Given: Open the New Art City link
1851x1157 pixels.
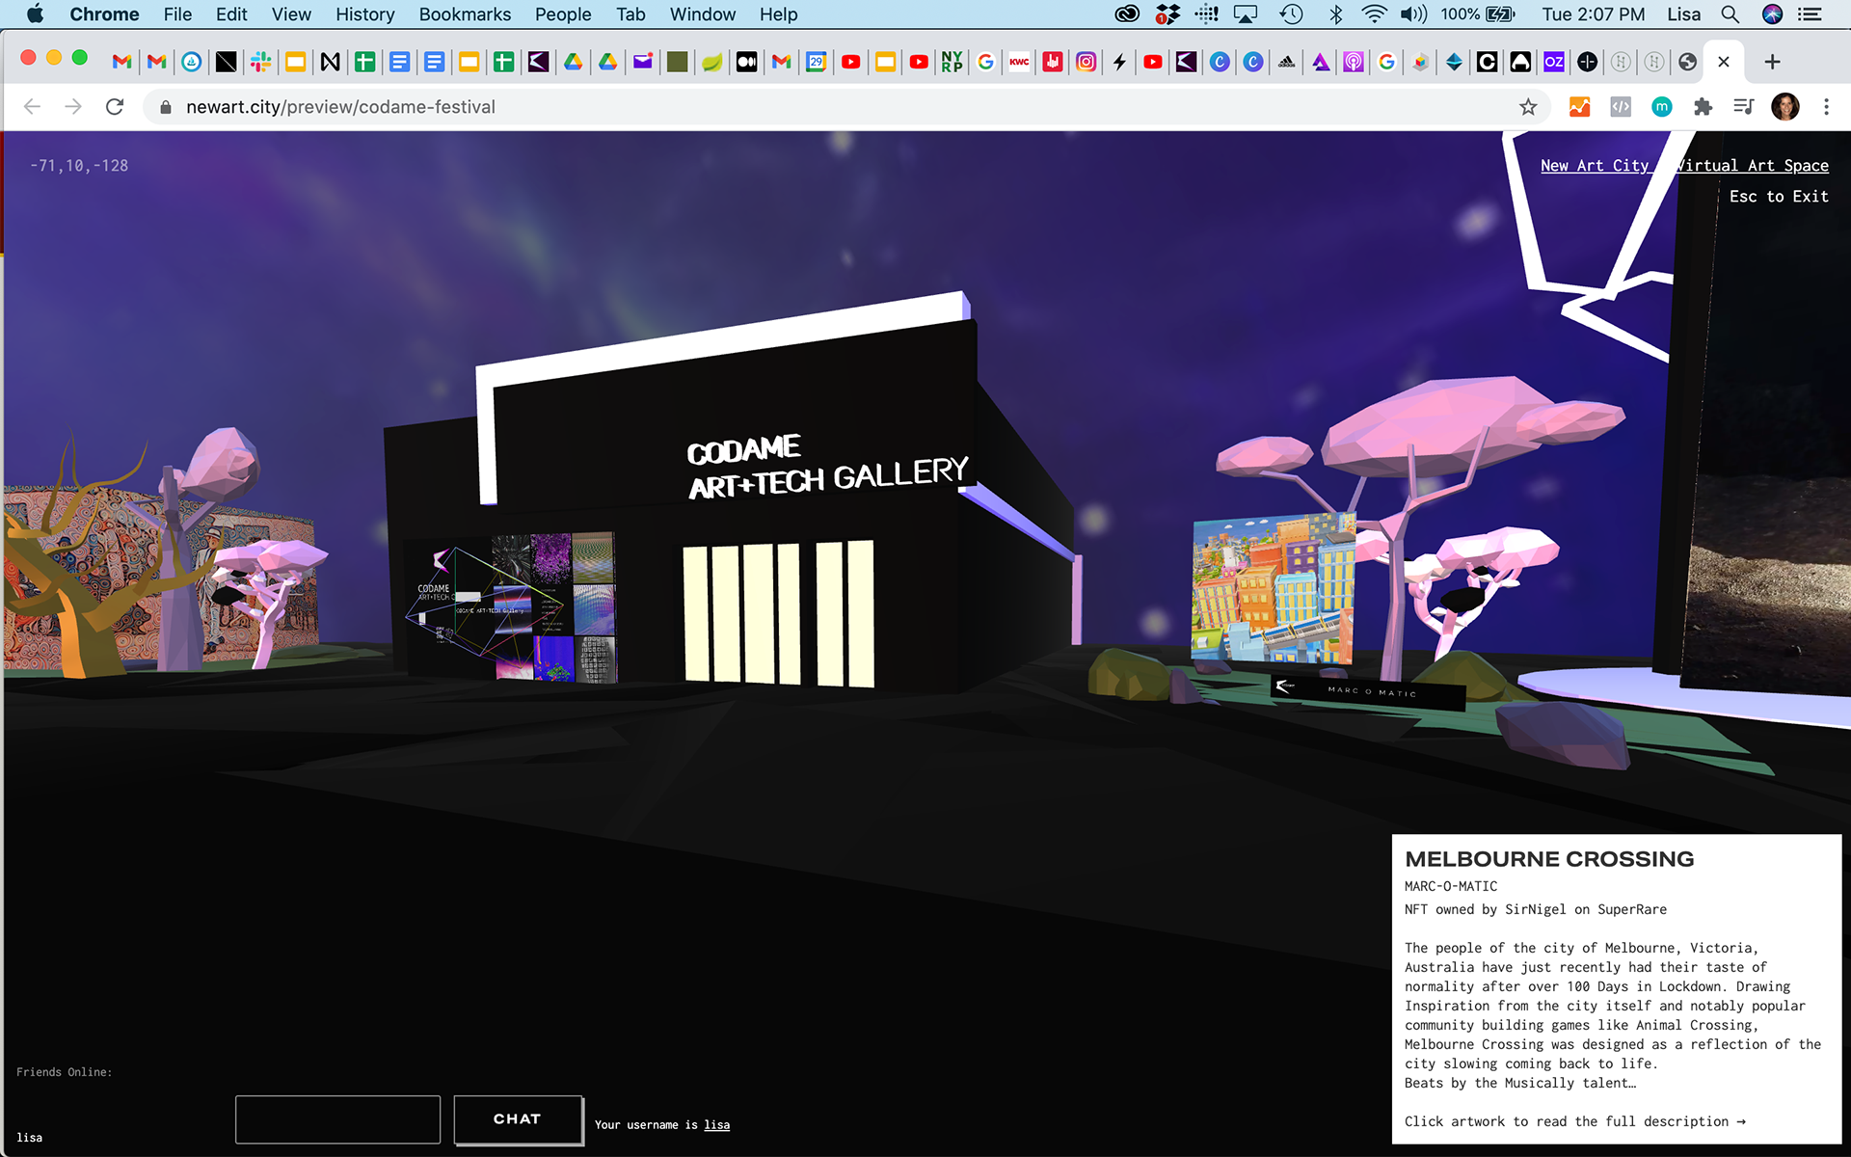Looking at the screenshot, I should tap(1595, 165).
